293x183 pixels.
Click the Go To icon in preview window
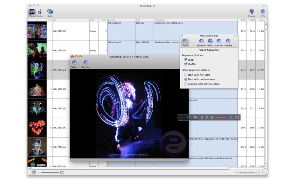86,64
